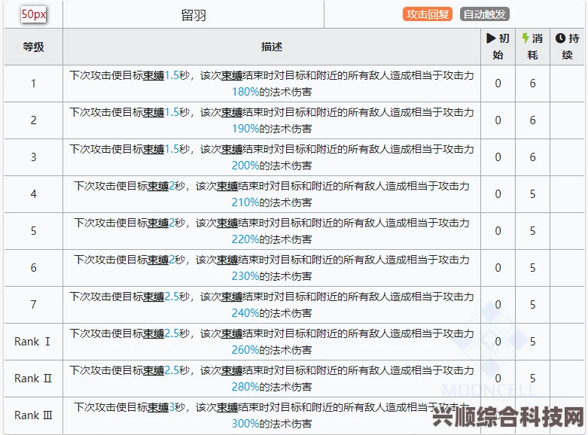Select the 210% damage value
The image size is (588, 435).
click(x=245, y=202)
